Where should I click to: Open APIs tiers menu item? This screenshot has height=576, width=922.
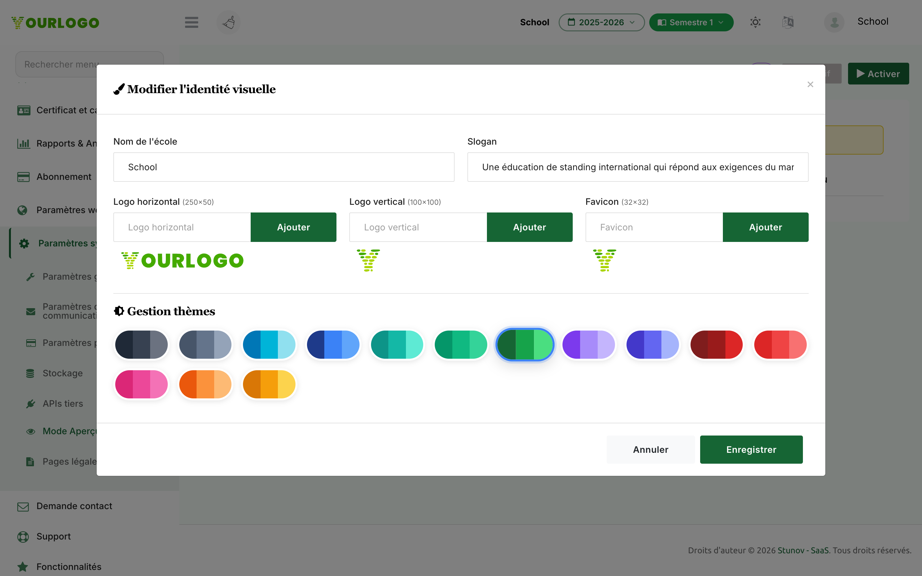[54, 404]
